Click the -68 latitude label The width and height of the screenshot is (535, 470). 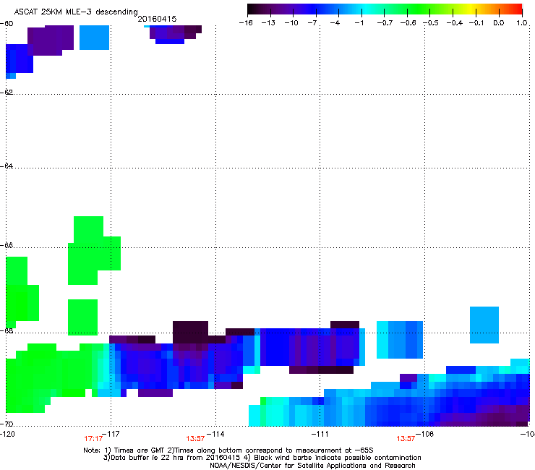[x=7, y=330]
